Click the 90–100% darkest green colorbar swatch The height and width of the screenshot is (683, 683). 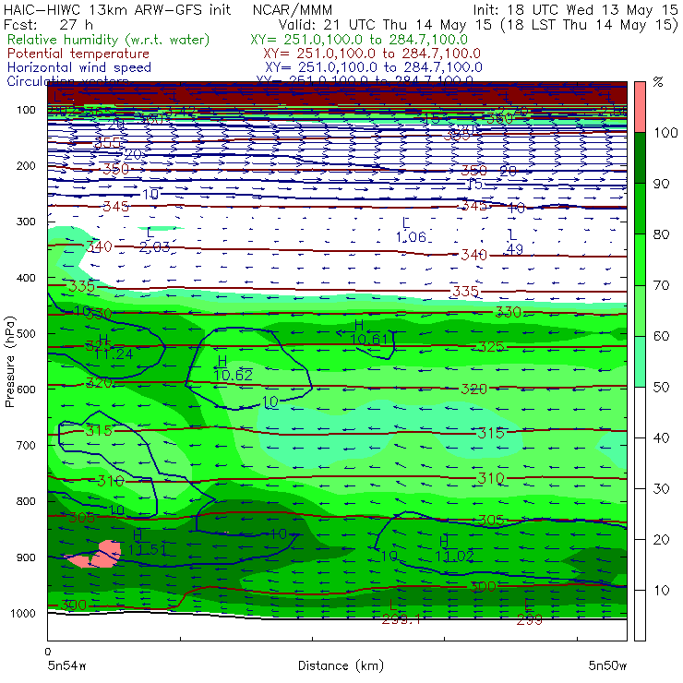[640, 158]
